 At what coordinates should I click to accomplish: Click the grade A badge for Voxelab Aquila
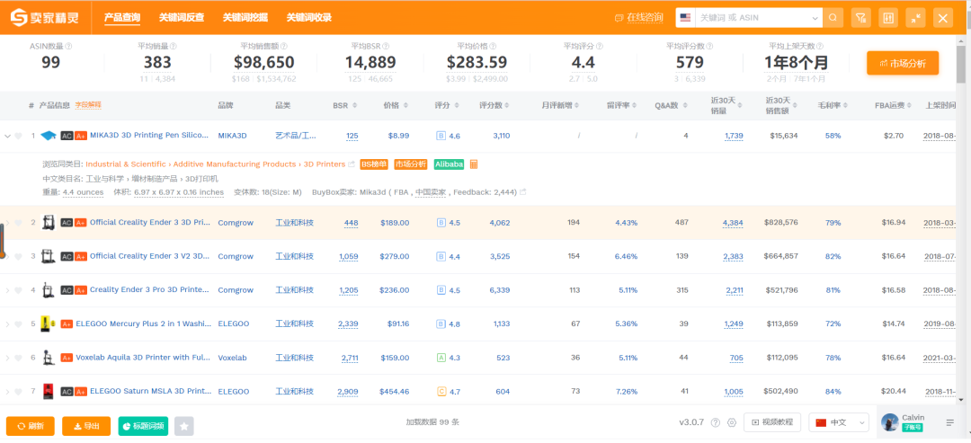(x=441, y=358)
